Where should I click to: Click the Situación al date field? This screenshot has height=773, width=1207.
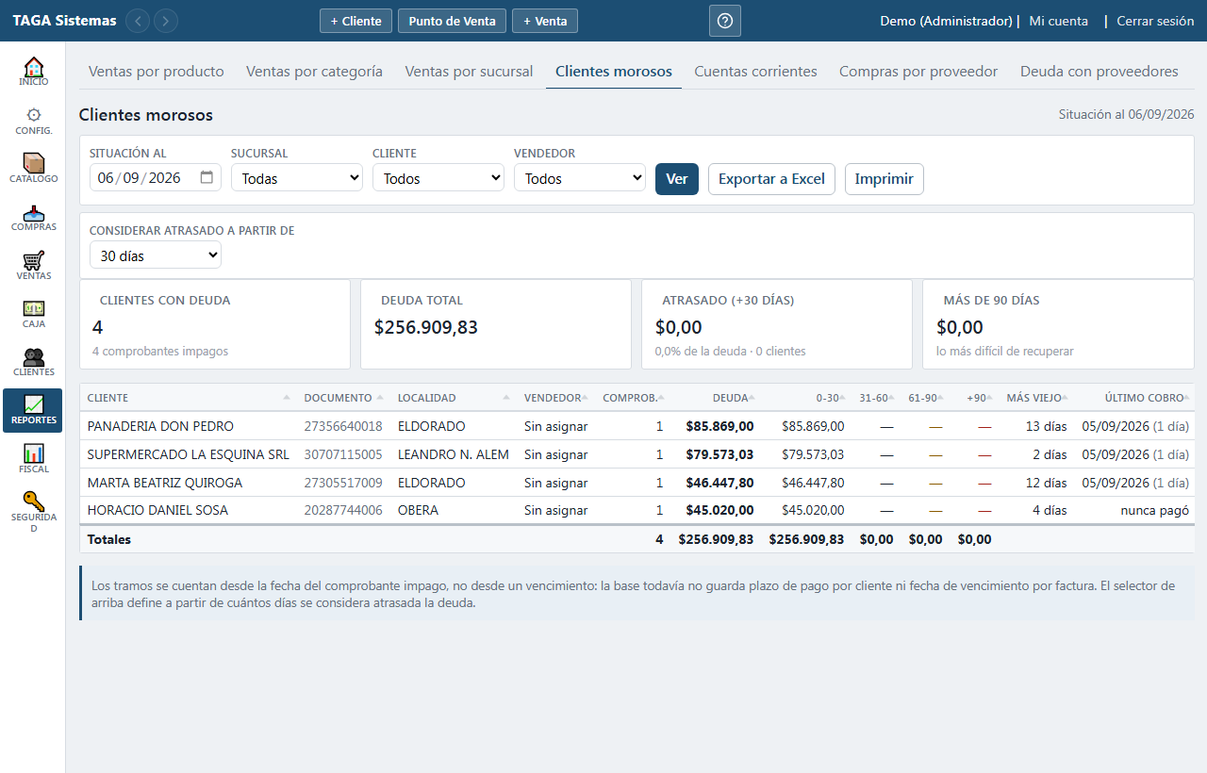156,178
